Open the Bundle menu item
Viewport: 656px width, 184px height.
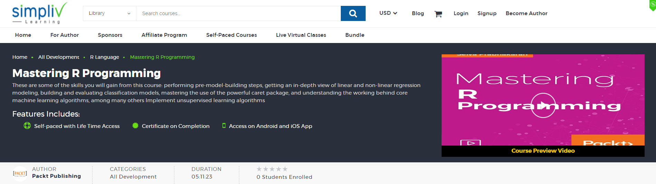point(355,35)
